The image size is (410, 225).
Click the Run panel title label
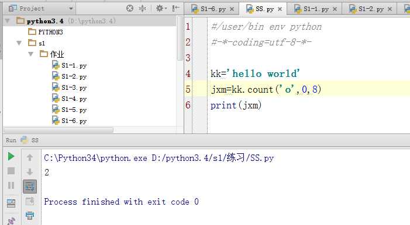tap(11, 140)
